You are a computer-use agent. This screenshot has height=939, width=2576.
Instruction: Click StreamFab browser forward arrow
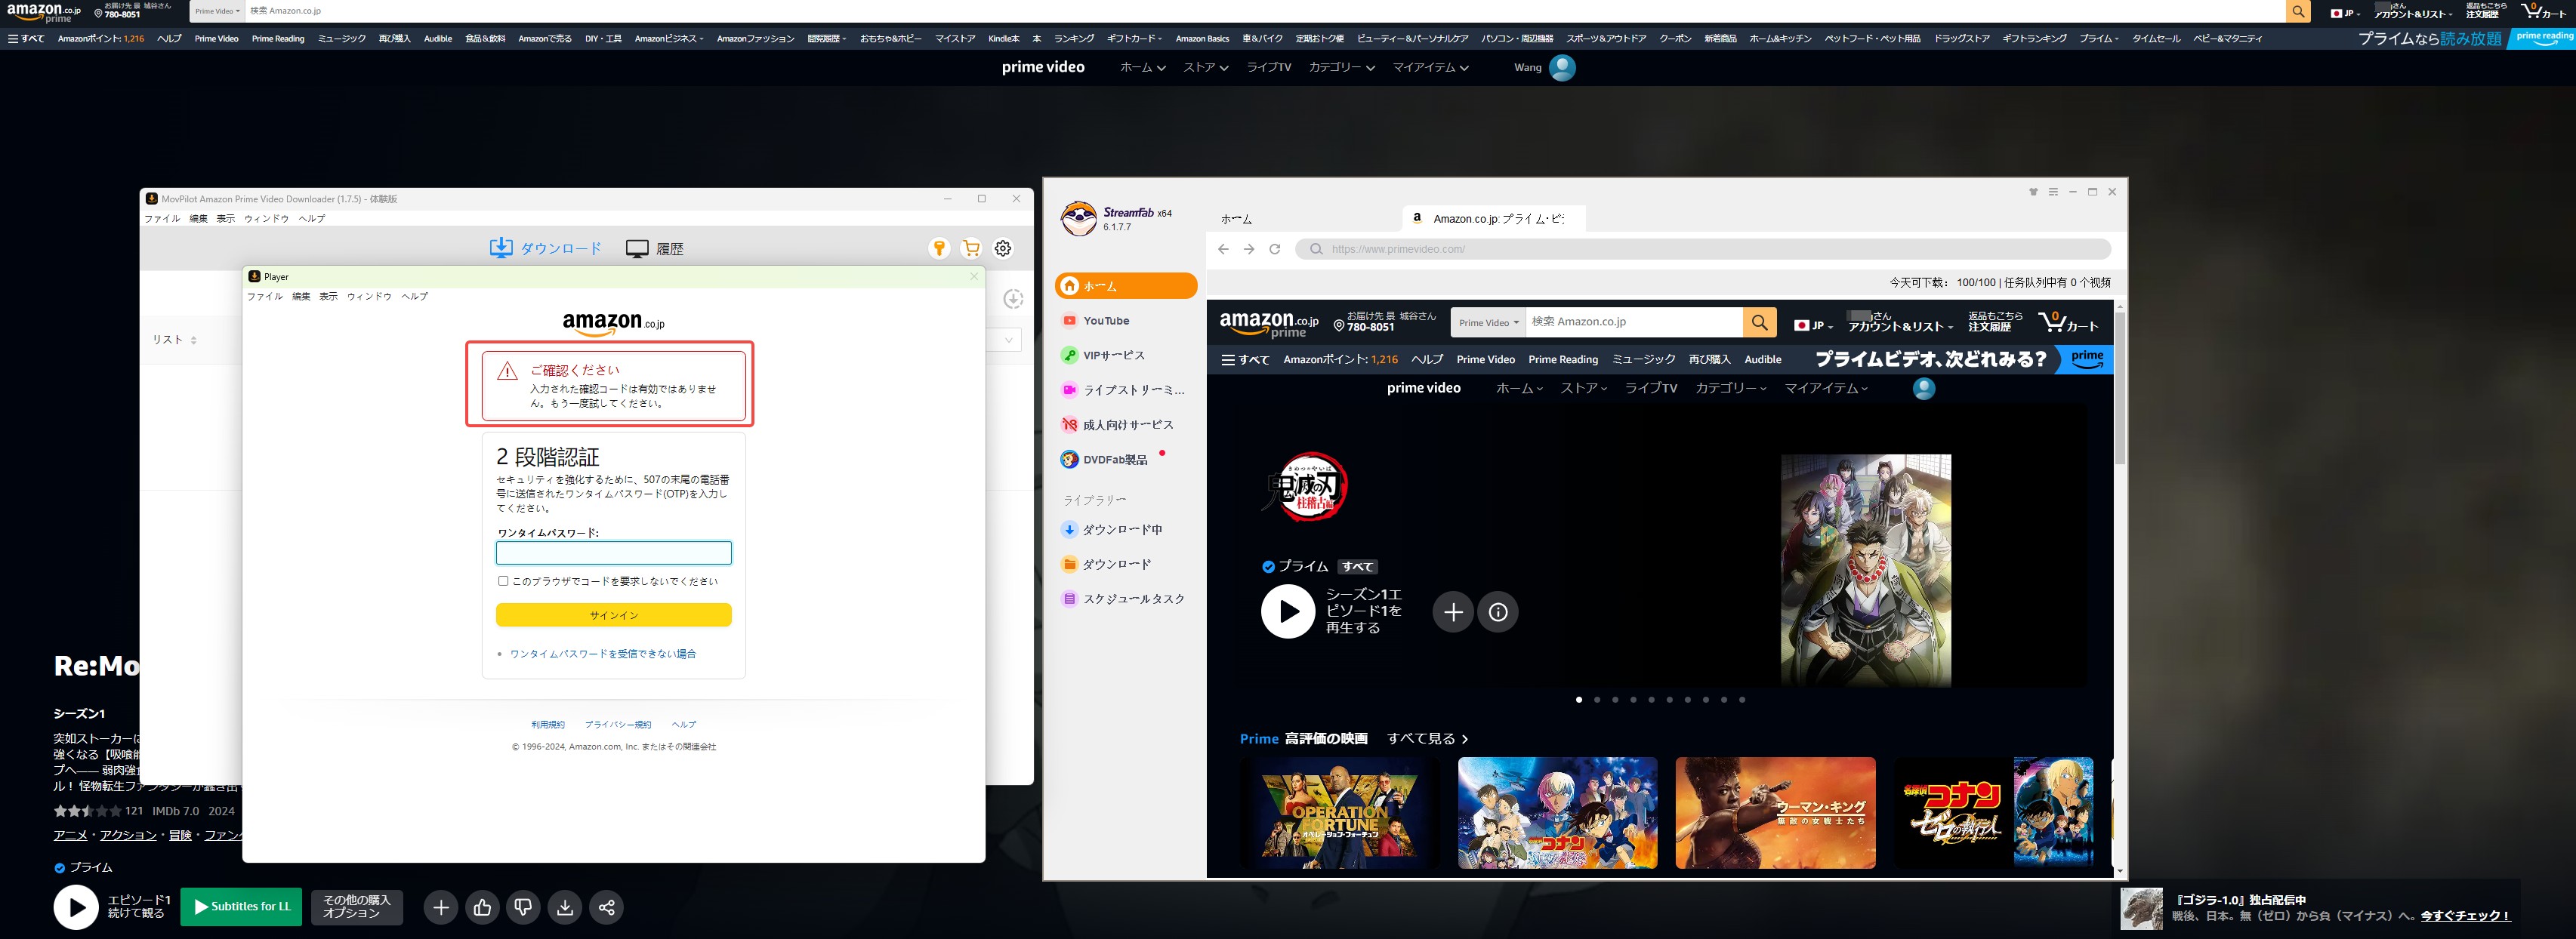point(1249,249)
